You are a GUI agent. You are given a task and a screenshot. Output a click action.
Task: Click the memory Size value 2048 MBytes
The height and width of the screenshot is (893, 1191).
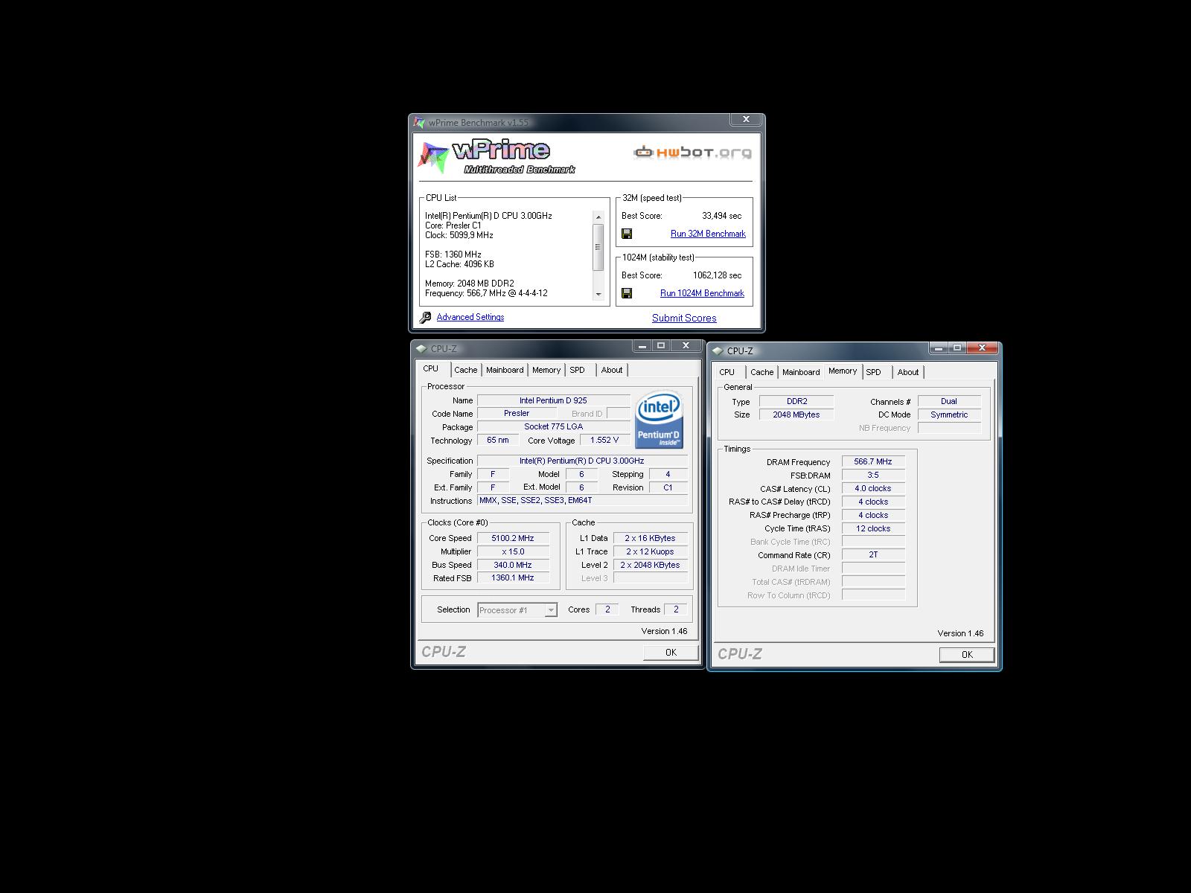pyautogui.click(x=796, y=415)
